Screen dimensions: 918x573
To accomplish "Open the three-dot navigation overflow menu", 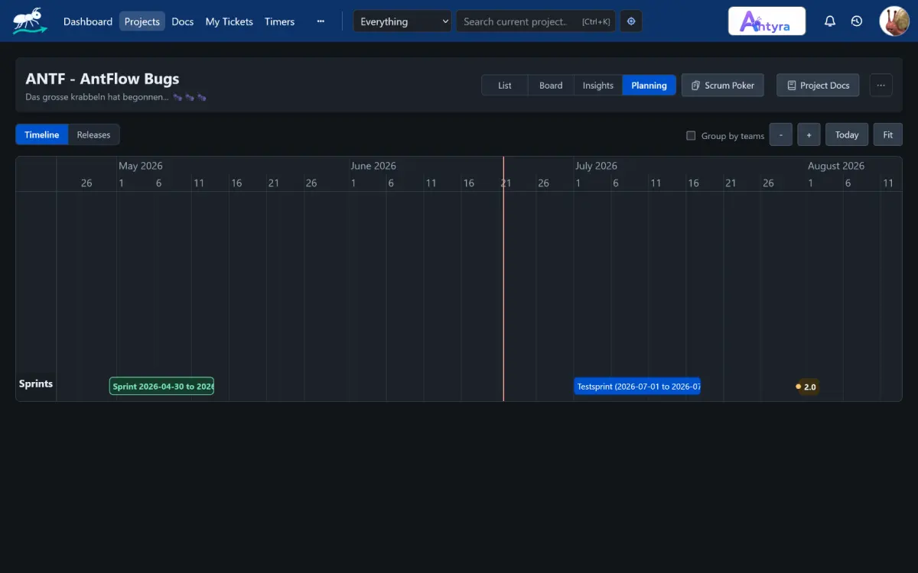I will (321, 21).
